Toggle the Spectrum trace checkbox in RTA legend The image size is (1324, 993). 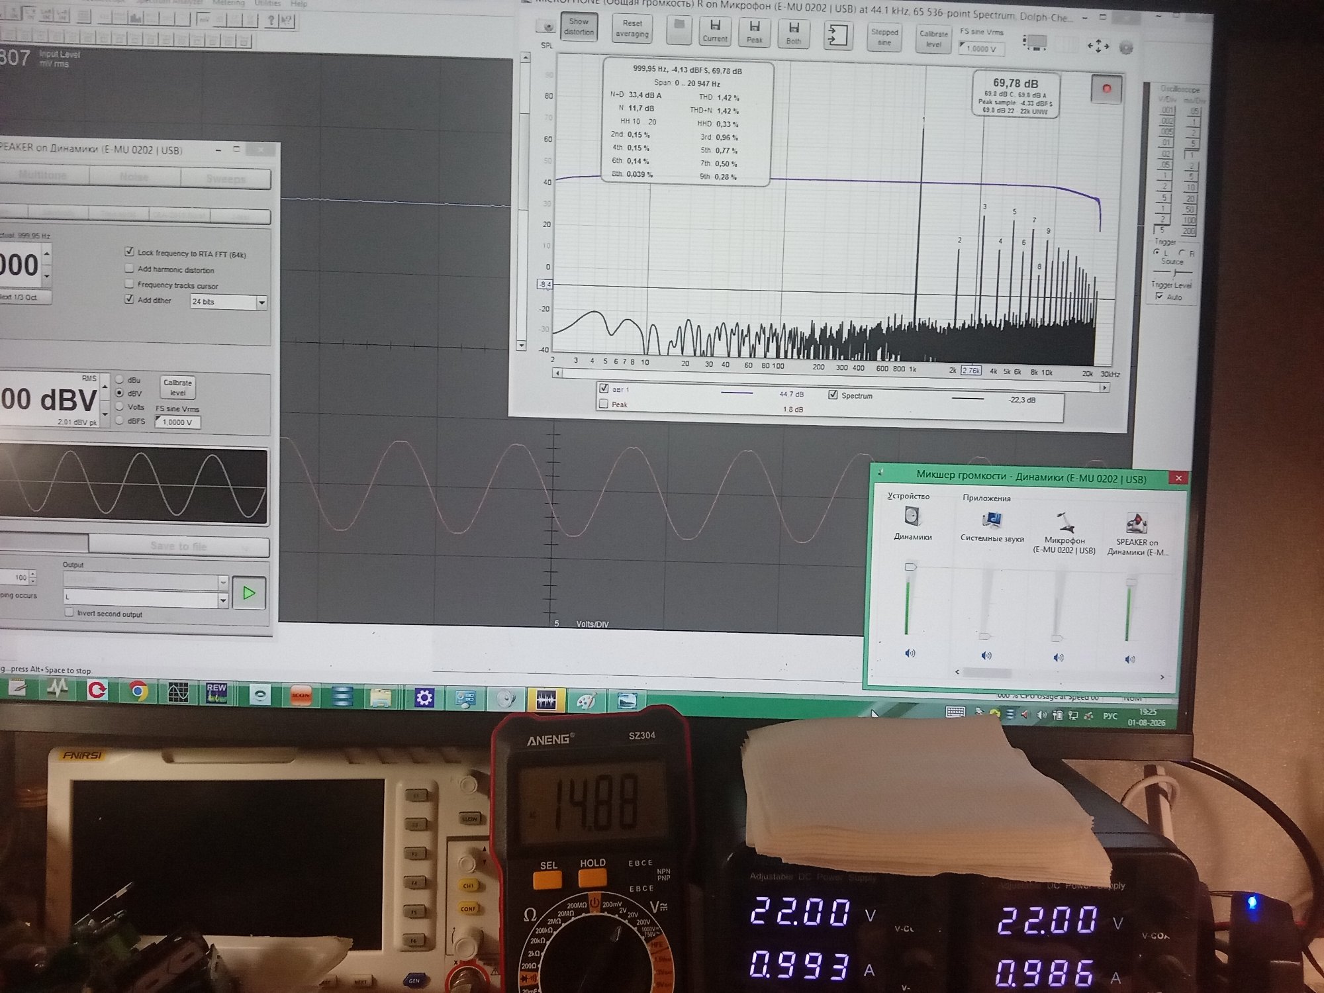pos(833,395)
